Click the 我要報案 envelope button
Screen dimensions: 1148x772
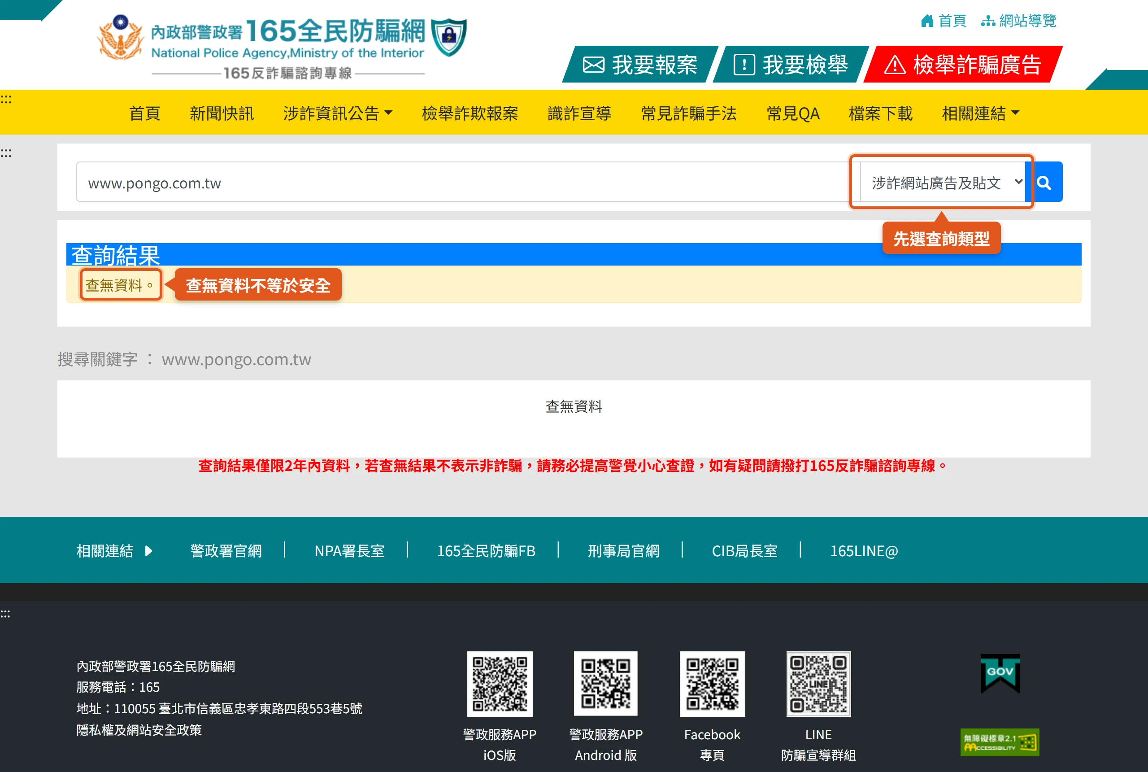click(640, 65)
